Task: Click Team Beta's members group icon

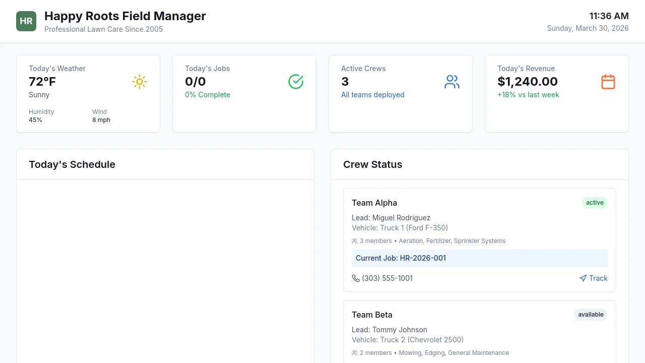Action: (x=355, y=353)
